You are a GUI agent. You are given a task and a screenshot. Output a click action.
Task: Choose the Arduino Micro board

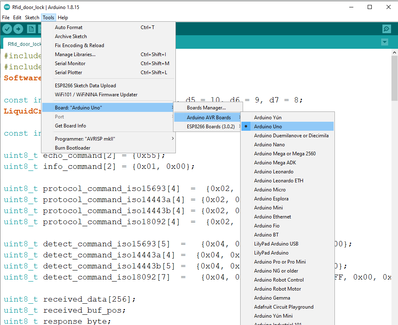287,189
